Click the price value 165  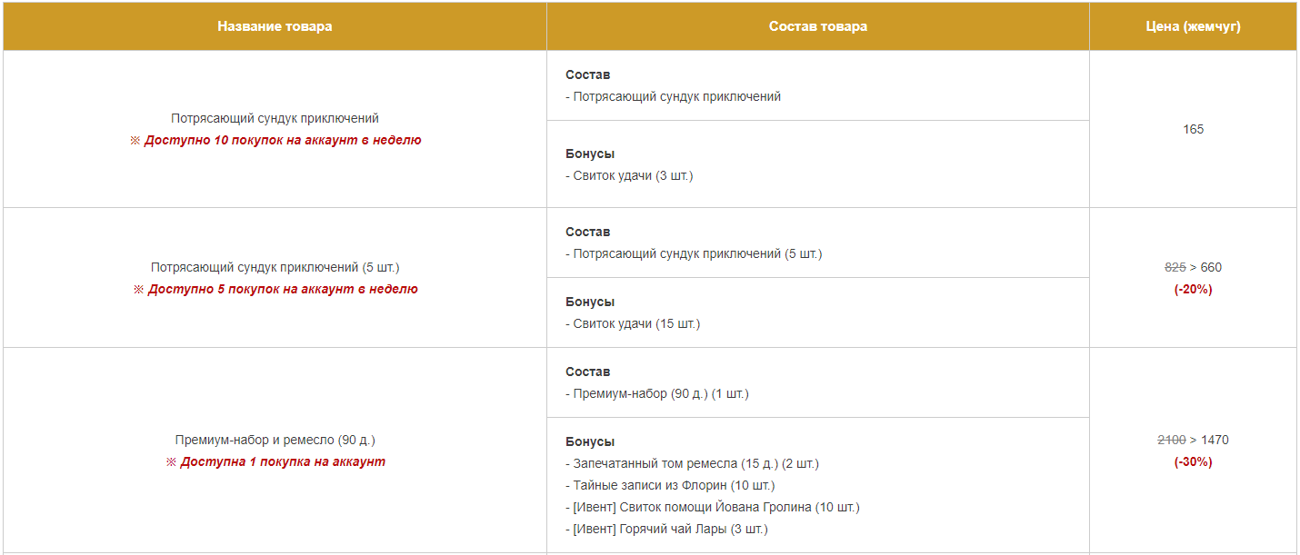[x=1193, y=129]
